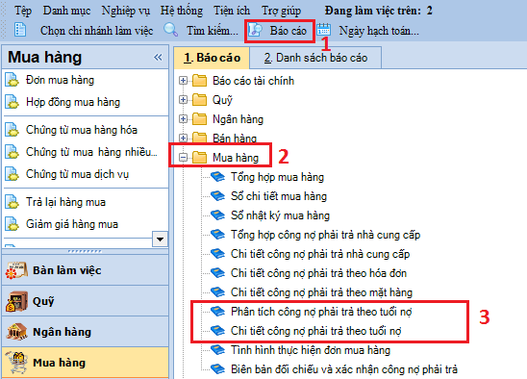Open the Nghiệp vụ menu
This screenshot has width=527, height=379.
tap(125, 11)
